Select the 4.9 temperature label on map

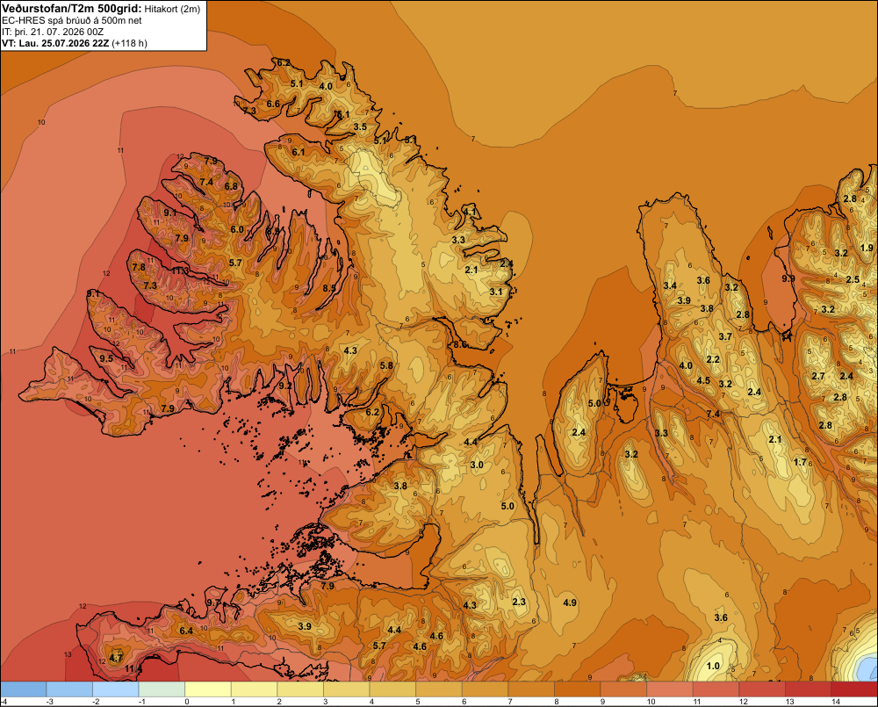click(570, 602)
